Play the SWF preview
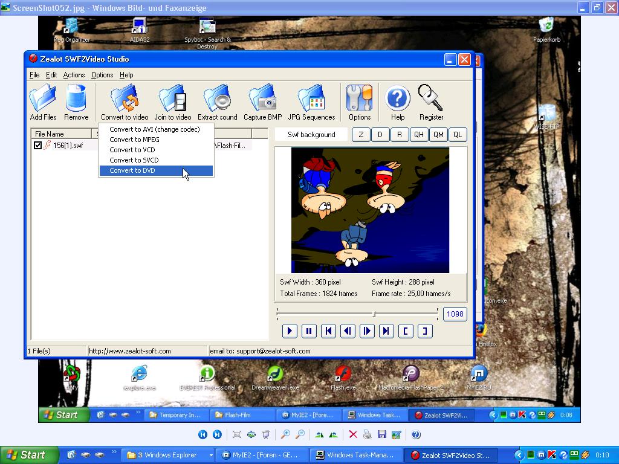Screen dimensions: 619x464 tap(290, 330)
